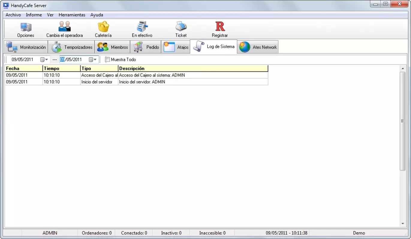The height and width of the screenshot is (239, 411).
Task: Open the Temporizadores tab
Action: click(71, 47)
